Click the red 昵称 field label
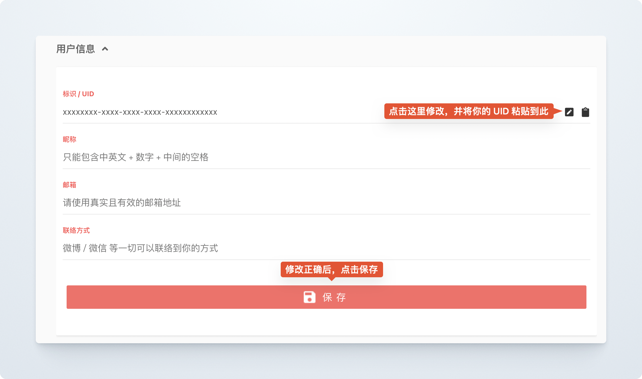This screenshot has height=379, width=642. 69,139
